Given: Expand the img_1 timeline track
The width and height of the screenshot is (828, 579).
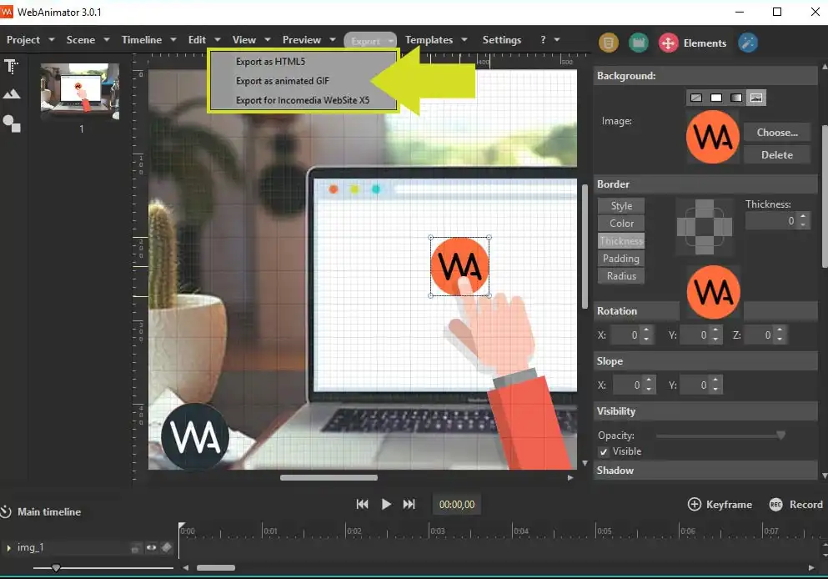Looking at the screenshot, I should [9, 548].
